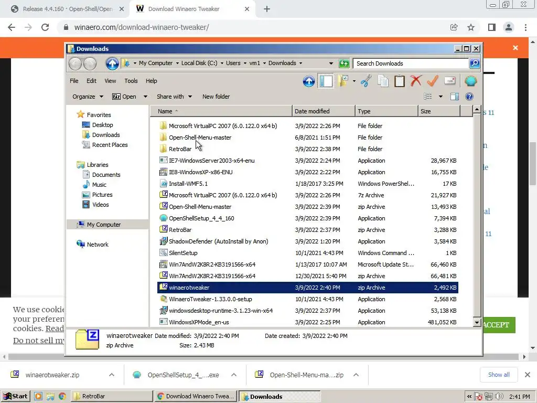Click the file list scroll up arrow
Image resolution: width=537 pixels, height=403 pixels.
point(477,110)
